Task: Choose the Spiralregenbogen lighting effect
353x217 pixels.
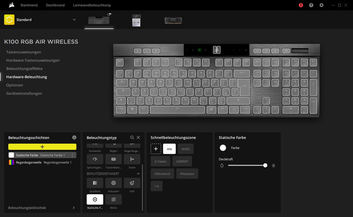Action: pos(95,159)
